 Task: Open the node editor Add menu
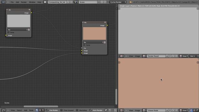tap(25, 110)
